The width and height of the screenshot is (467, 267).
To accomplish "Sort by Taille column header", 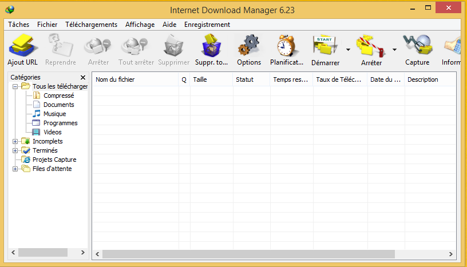I will tap(211, 79).
